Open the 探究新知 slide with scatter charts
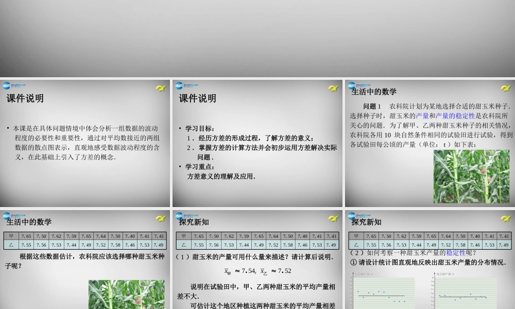Viewport: 515px width, 309px height. [x=430, y=260]
